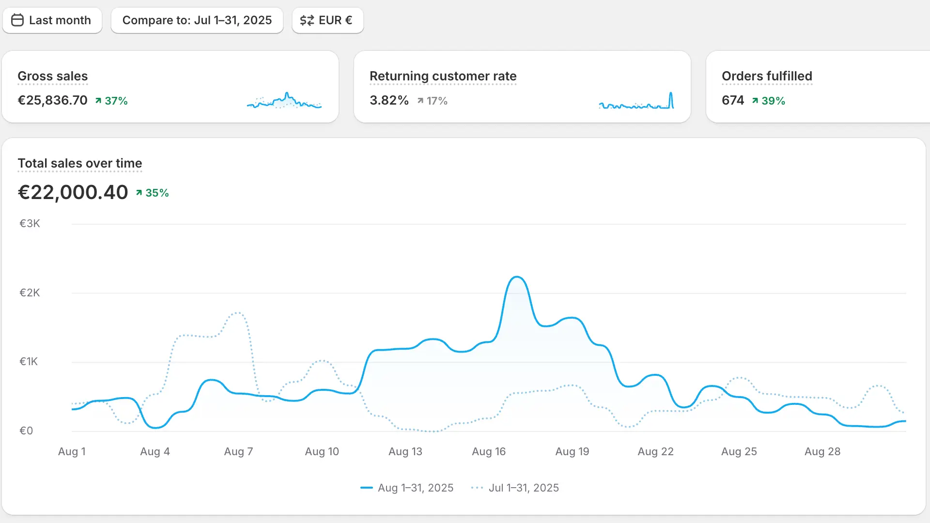Open the Orders fulfilled report
Image resolution: width=930 pixels, height=523 pixels.
click(767, 76)
